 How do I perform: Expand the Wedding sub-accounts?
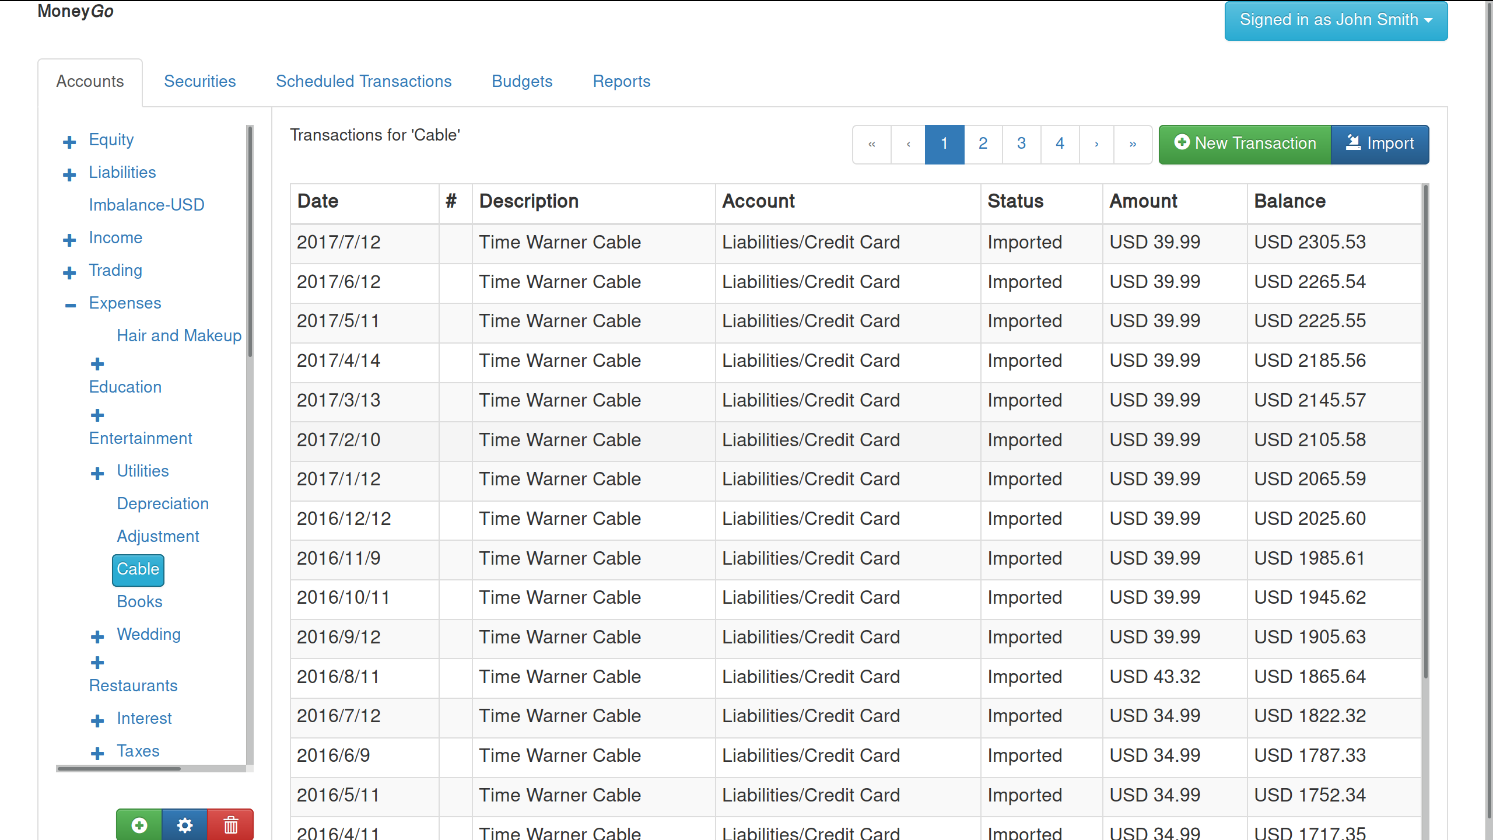tap(97, 636)
